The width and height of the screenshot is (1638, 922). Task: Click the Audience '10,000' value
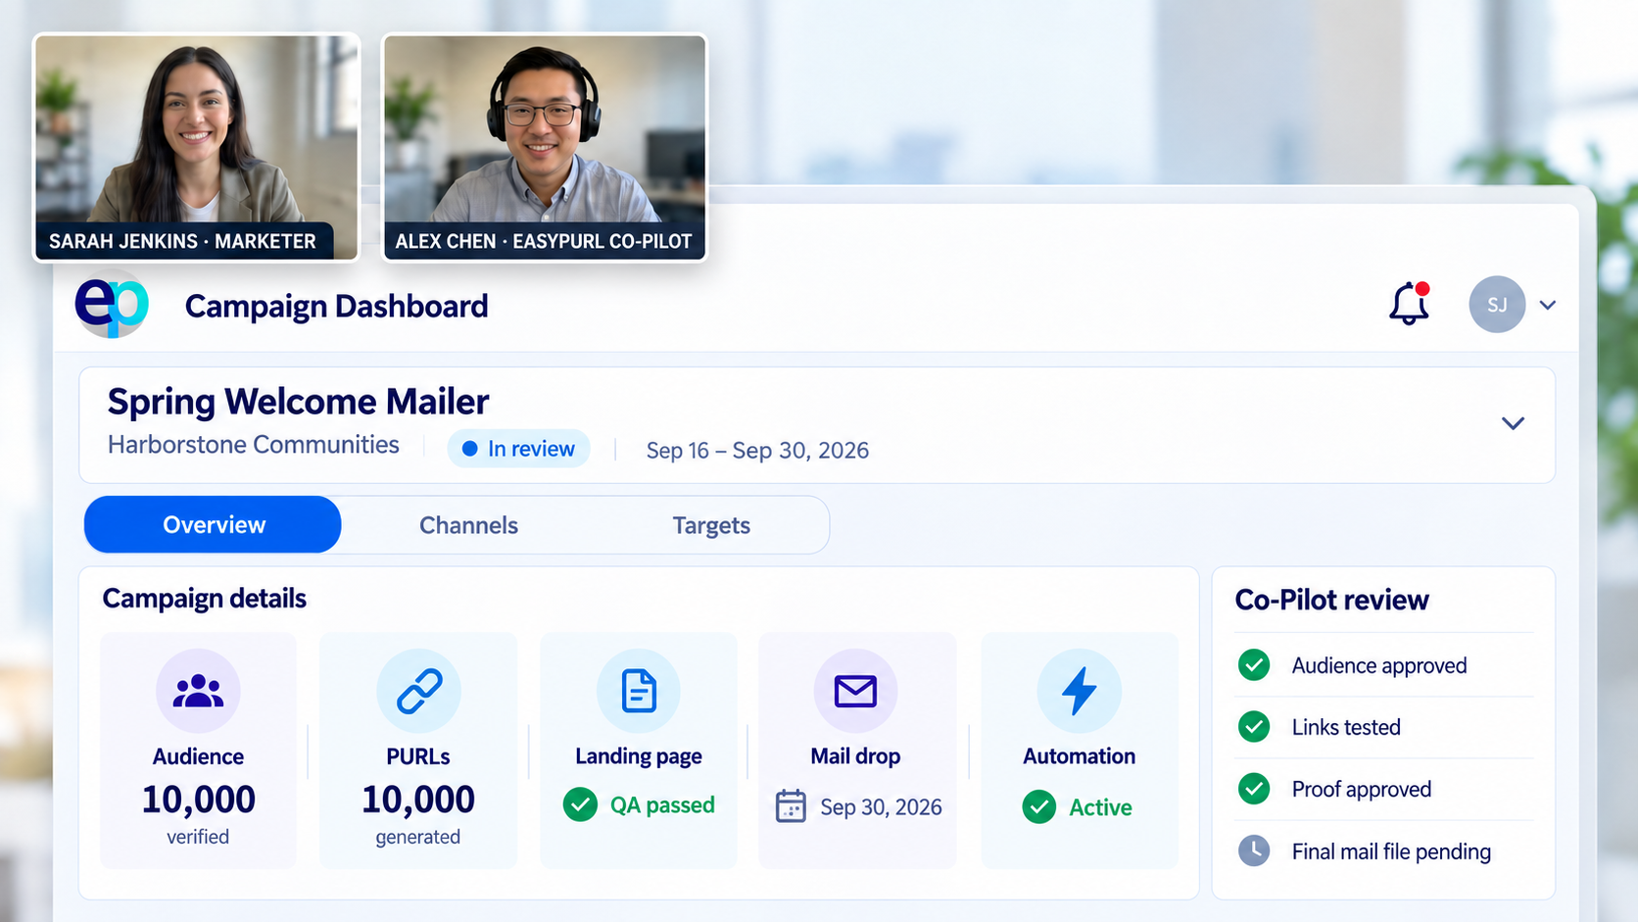tap(199, 800)
